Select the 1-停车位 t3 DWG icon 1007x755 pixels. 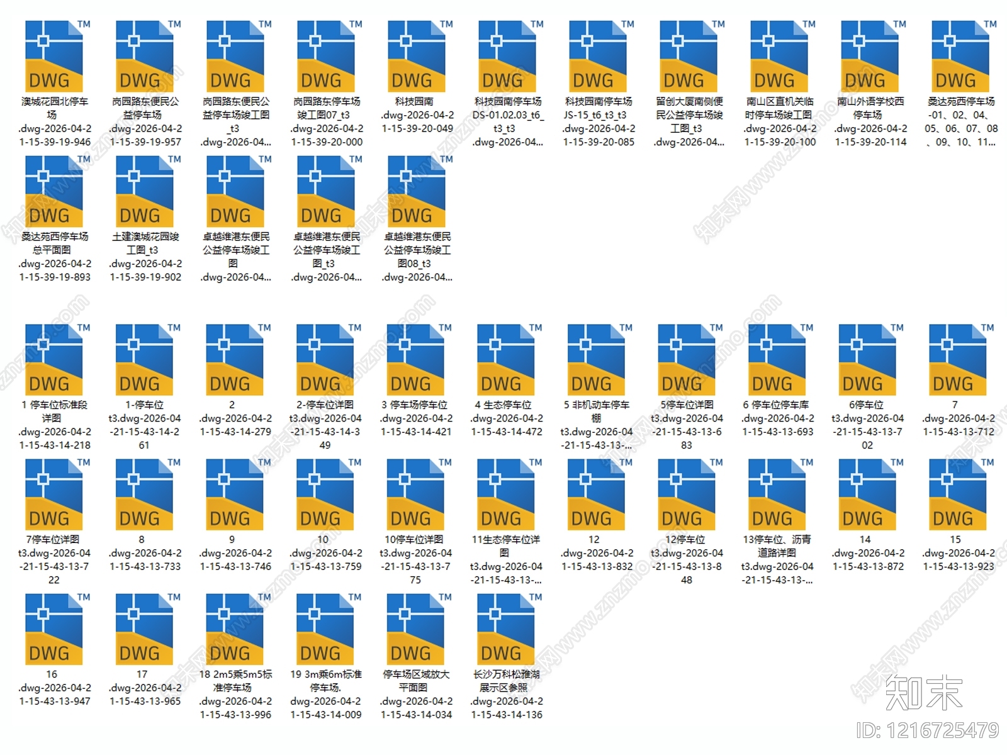(x=145, y=359)
